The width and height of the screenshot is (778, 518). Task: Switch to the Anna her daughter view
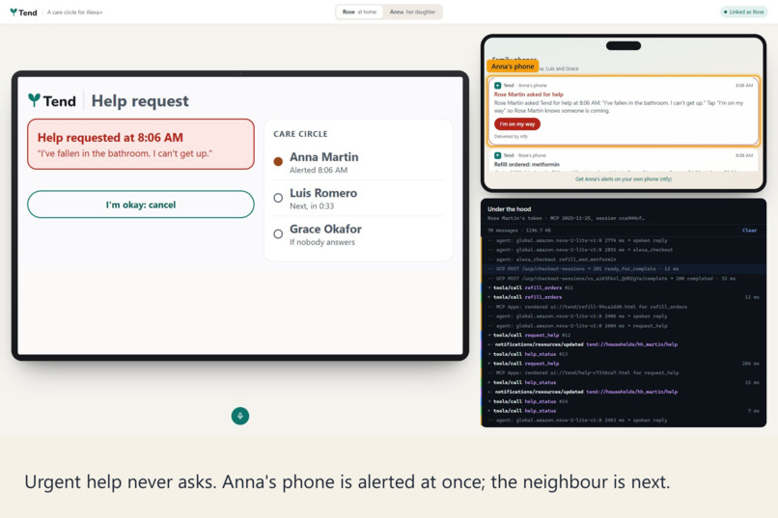point(412,12)
